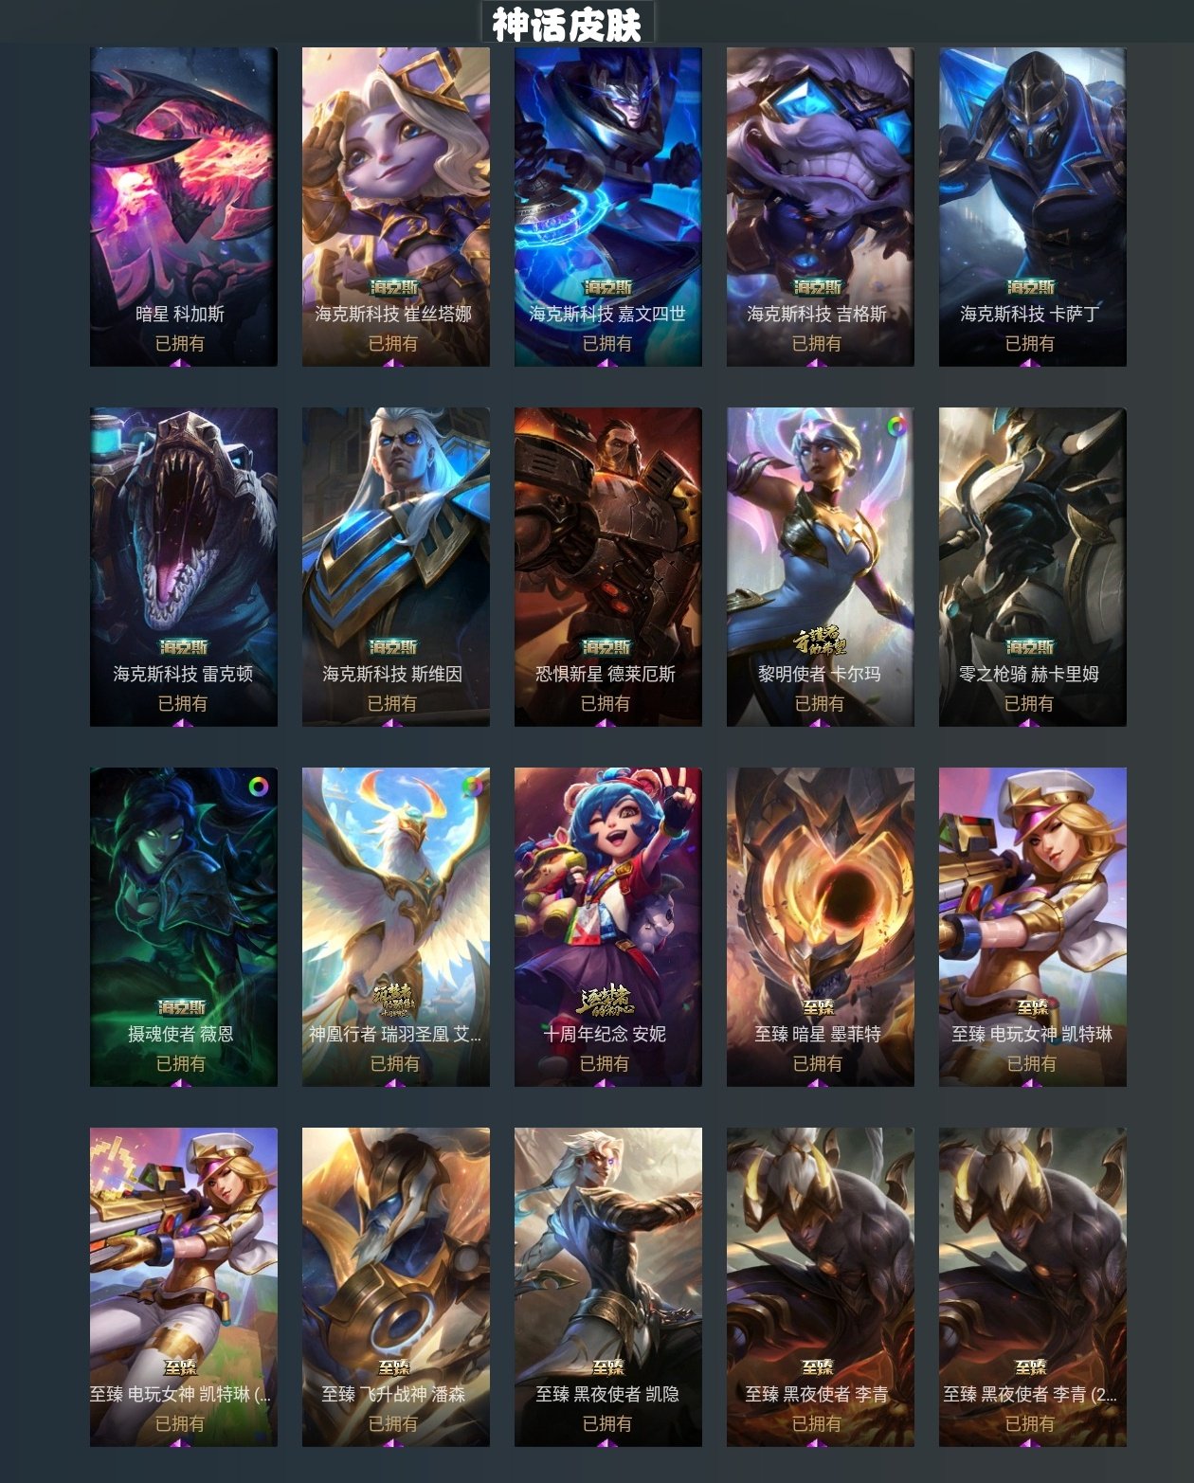Viewport: 1194px width, 1483px height.
Task: Select the 神话皮肤 header tab
Action: (568, 24)
